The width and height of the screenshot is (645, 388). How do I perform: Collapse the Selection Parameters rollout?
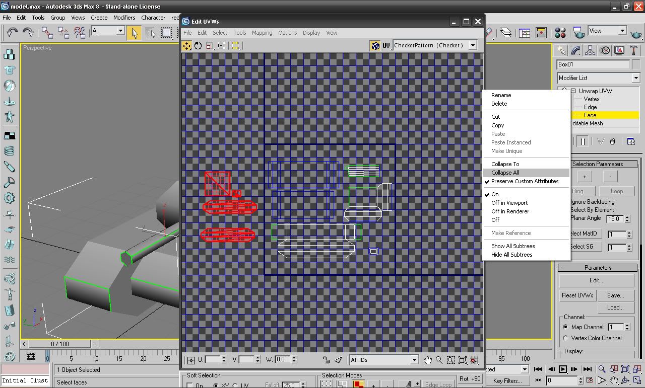[598, 164]
